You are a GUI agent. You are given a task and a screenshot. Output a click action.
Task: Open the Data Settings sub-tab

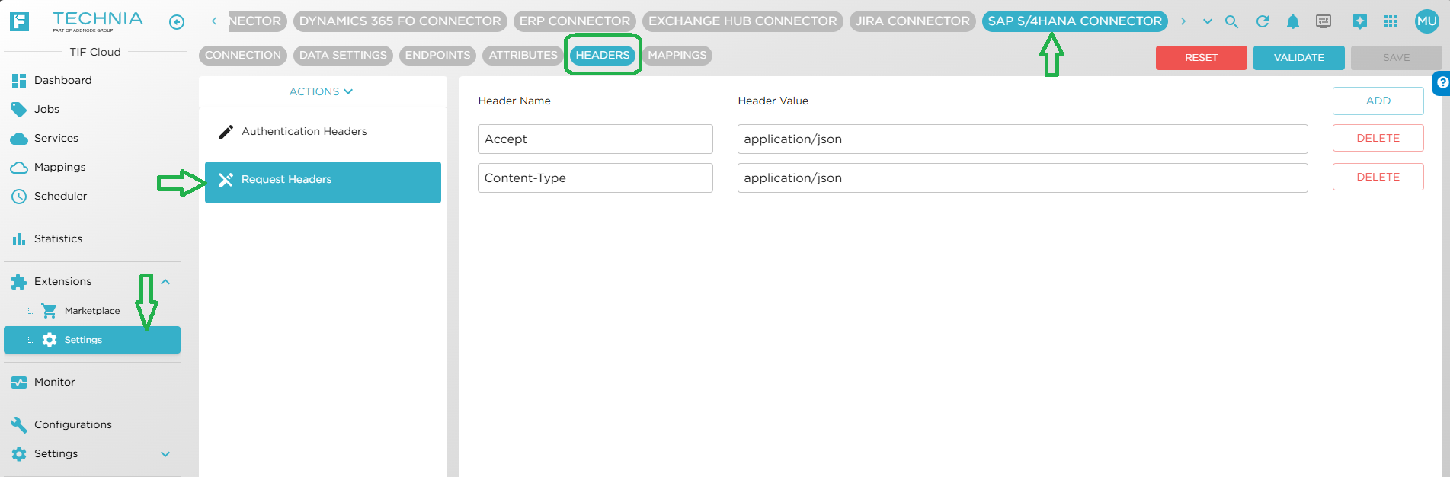[343, 55]
